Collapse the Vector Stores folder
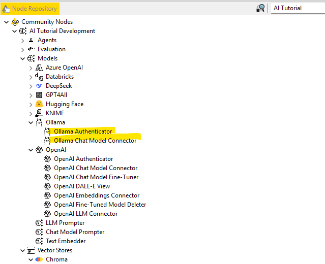 pos(22,251)
